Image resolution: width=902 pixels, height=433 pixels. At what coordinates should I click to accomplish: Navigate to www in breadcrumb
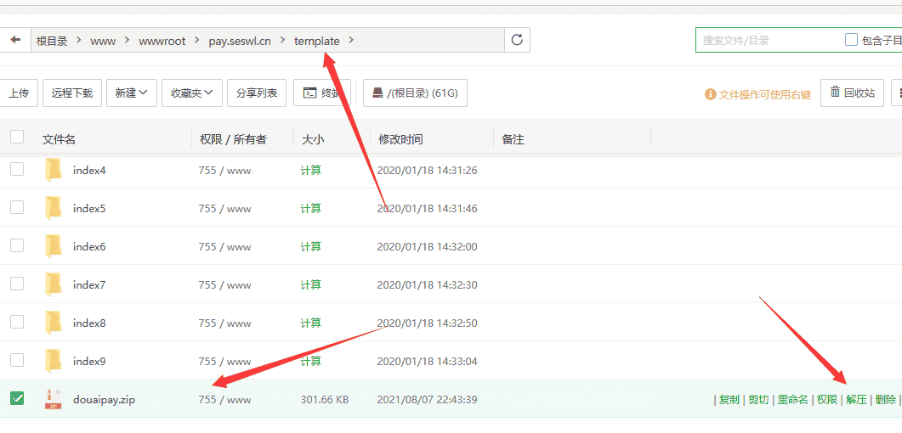click(x=103, y=41)
